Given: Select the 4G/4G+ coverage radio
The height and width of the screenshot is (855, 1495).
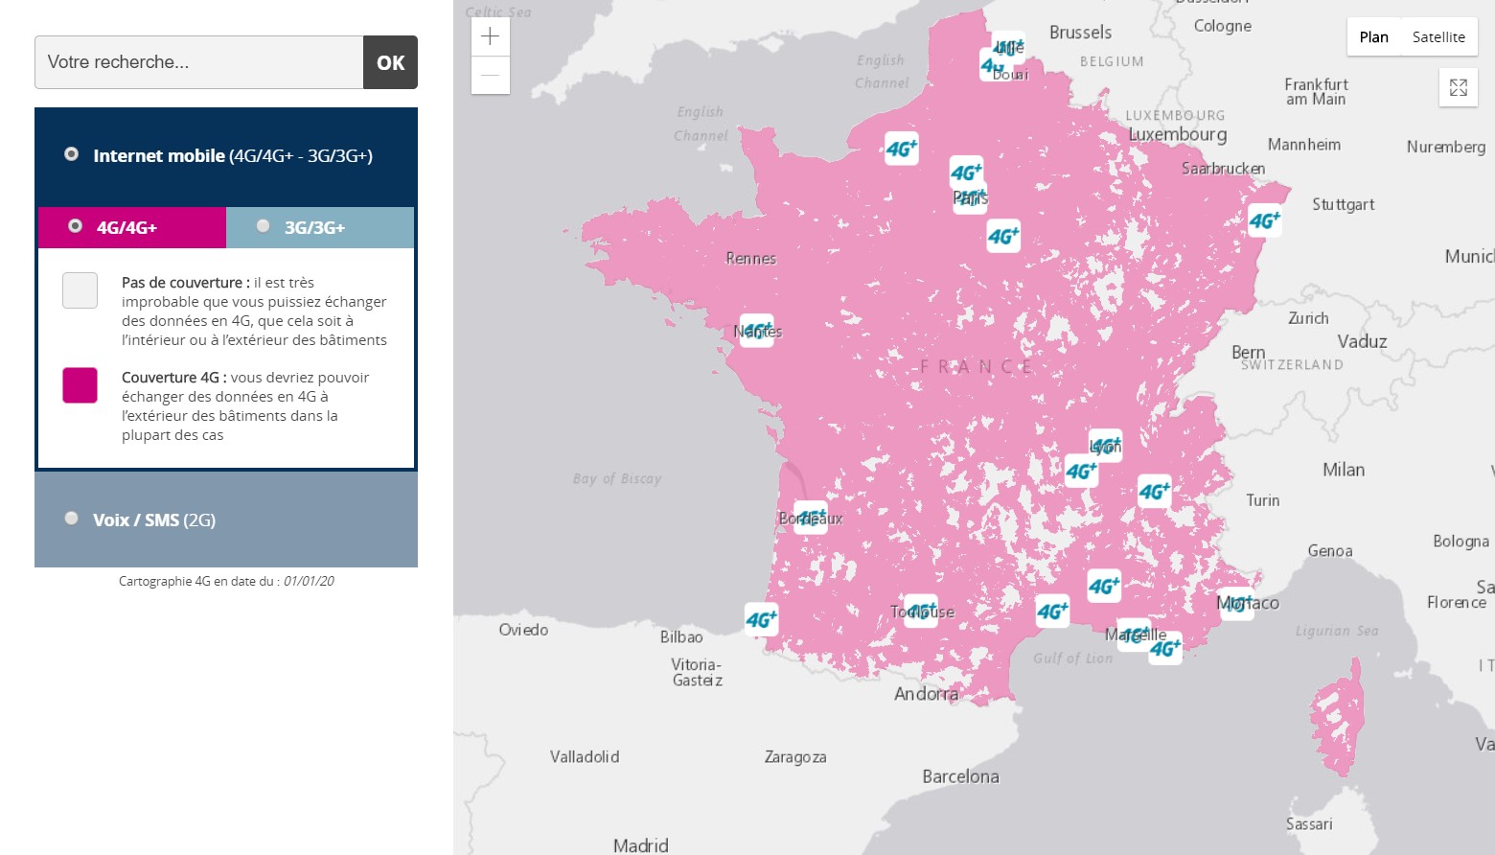Looking at the screenshot, I should pyautogui.click(x=75, y=226).
